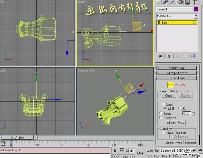The width and height of the screenshot is (203, 158).
Task: Click the Perspective viewport label
Action: click(x=86, y=71)
